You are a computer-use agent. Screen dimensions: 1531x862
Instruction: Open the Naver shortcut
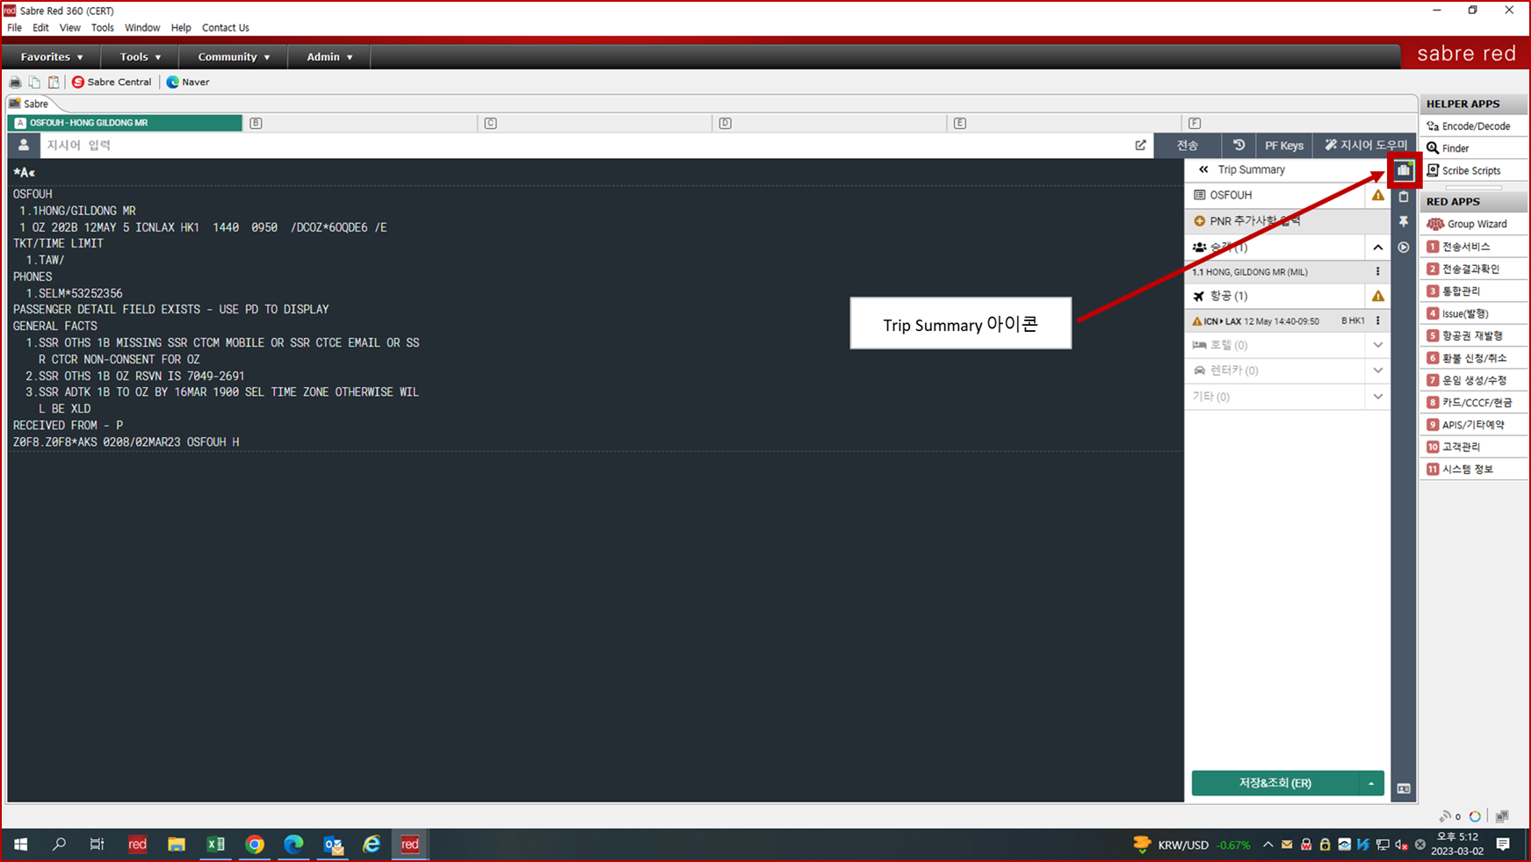(x=188, y=83)
